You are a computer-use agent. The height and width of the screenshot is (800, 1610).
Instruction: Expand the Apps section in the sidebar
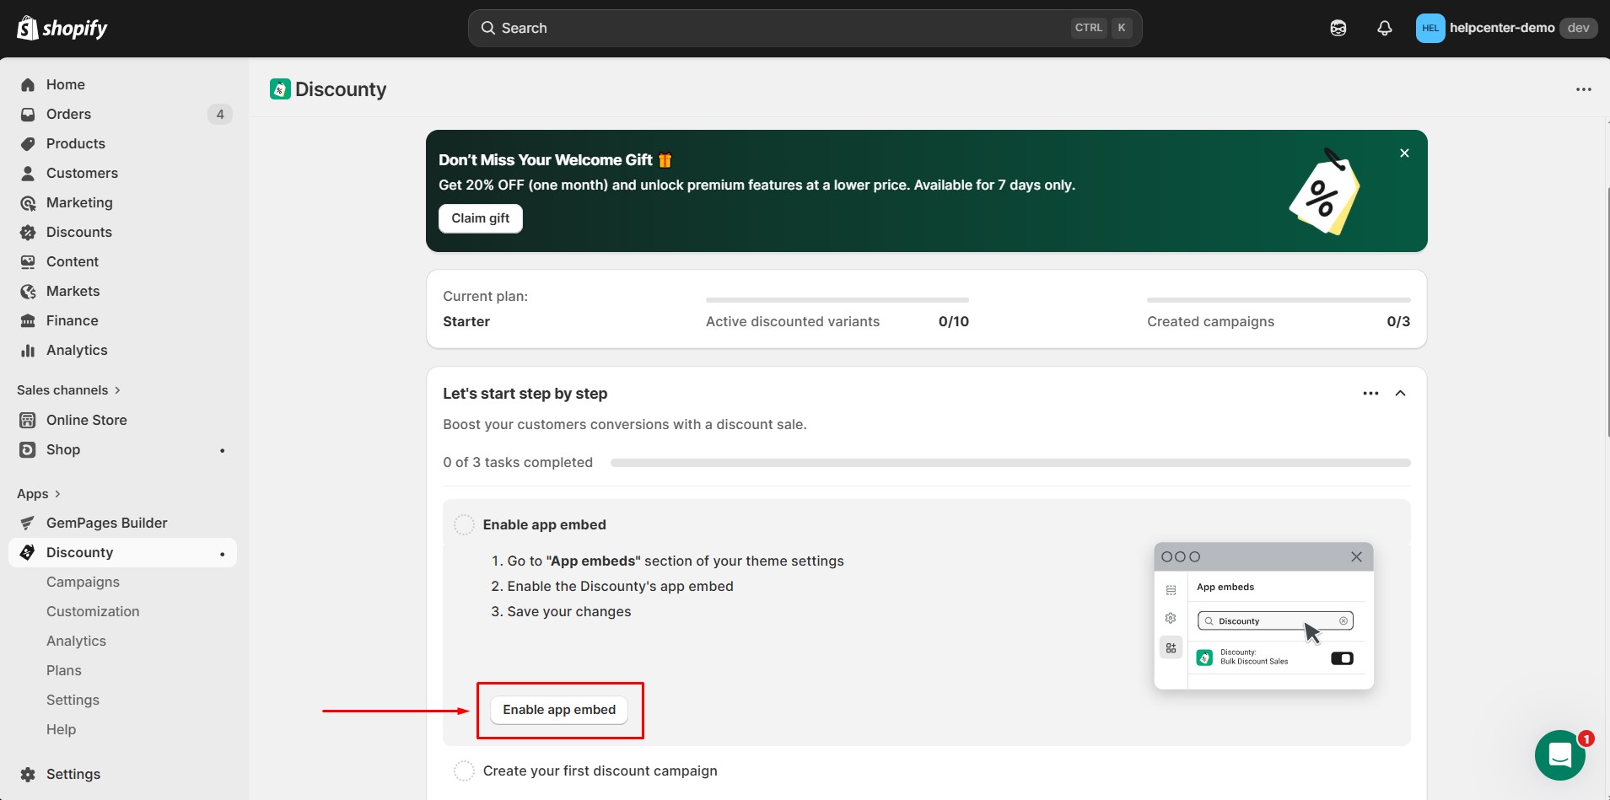pos(57,493)
